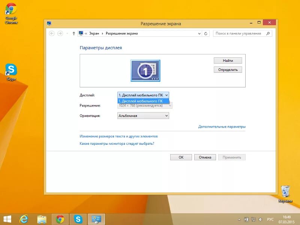
Task: Open Google Chrome desktop shortcut
Action: point(11,13)
